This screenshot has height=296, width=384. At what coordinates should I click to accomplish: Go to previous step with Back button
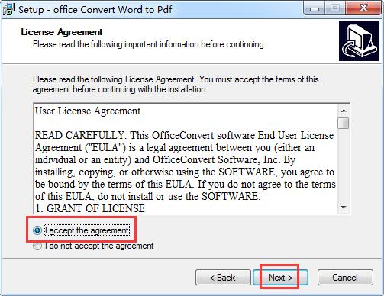click(223, 278)
